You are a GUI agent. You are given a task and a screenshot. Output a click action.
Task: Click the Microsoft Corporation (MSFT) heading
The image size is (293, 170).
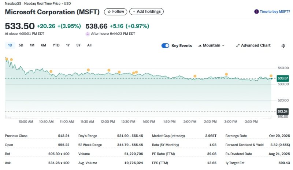52,12
